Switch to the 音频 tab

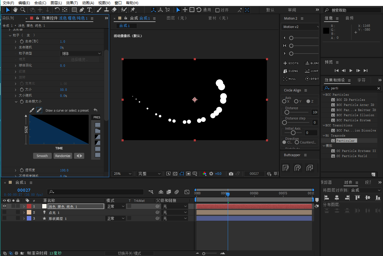click(x=350, y=18)
